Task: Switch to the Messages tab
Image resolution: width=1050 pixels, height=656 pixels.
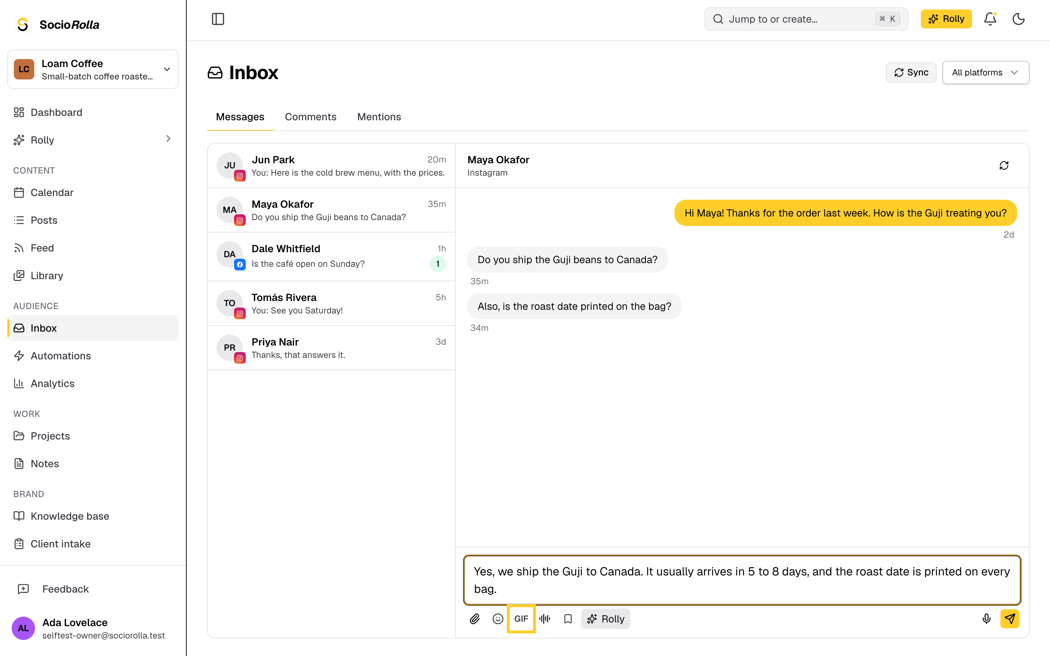Action: [240, 117]
